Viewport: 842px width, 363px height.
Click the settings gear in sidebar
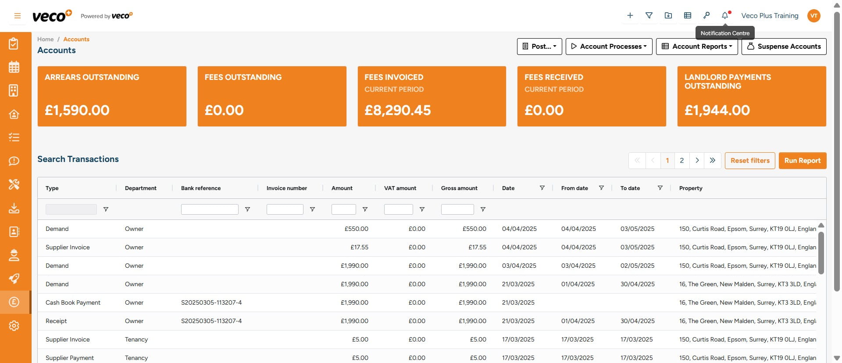[x=14, y=326]
